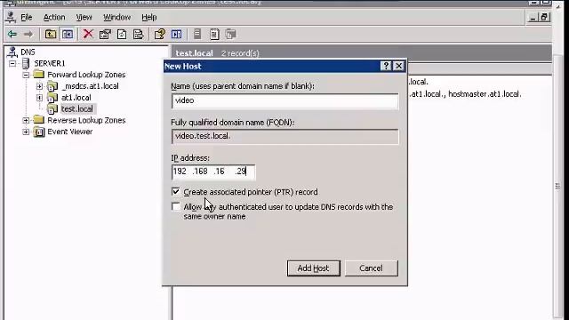This screenshot has height=320, width=569.
Task: Click the DNS root node icon in tree
Action: (x=12, y=52)
